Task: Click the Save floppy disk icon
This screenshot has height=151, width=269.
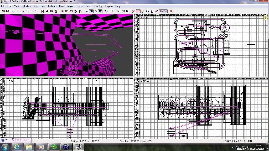Action: [8, 11]
